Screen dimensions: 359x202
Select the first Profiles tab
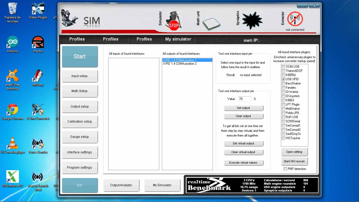(77, 39)
